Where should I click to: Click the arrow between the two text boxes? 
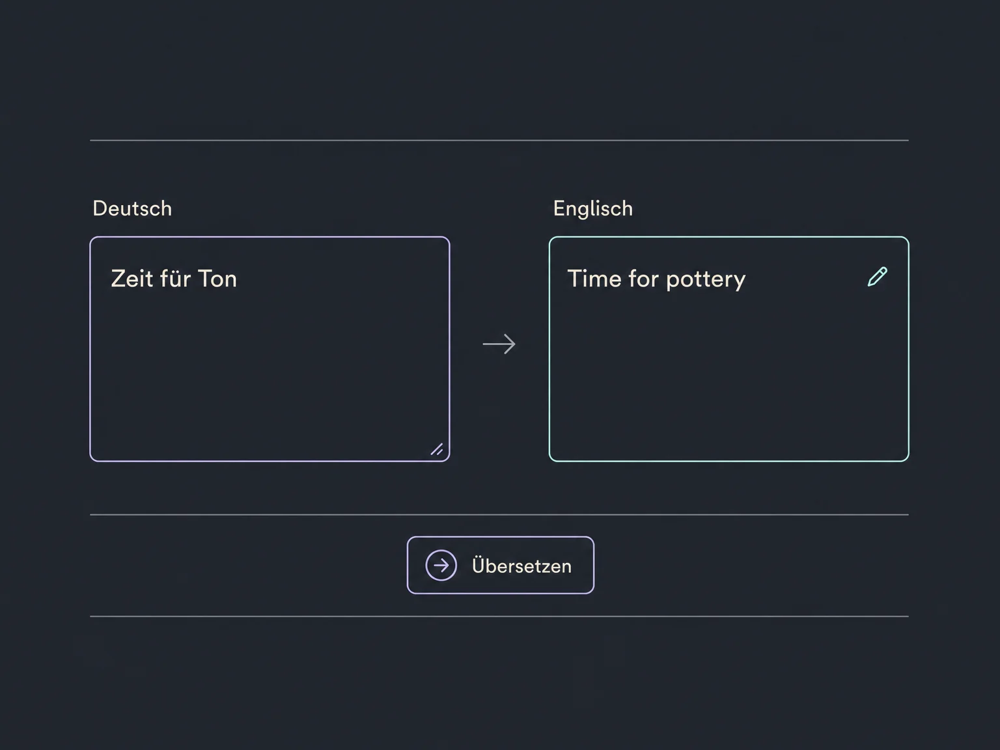[x=499, y=344]
